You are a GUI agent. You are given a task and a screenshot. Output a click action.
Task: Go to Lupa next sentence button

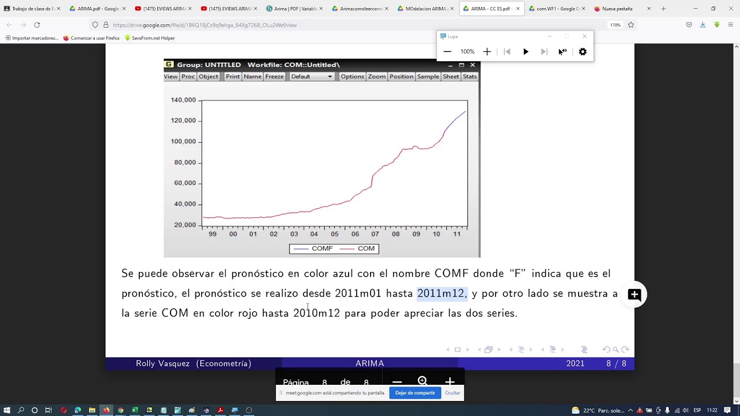[x=544, y=52]
